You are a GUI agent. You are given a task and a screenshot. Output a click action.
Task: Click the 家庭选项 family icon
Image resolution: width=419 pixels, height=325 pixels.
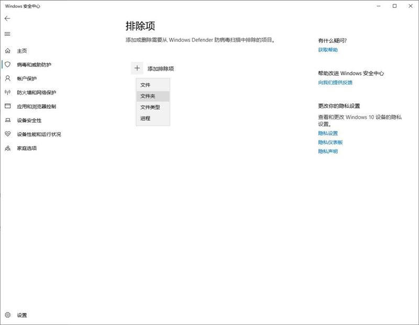(x=7, y=148)
